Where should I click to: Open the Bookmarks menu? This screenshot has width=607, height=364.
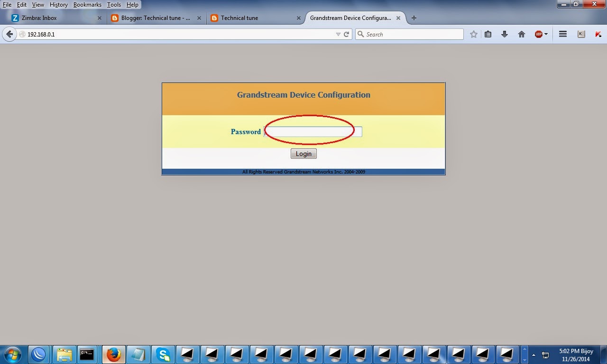[x=87, y=5]
